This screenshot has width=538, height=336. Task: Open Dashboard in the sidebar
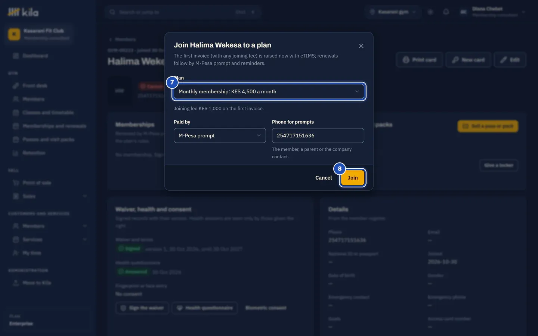49,56
